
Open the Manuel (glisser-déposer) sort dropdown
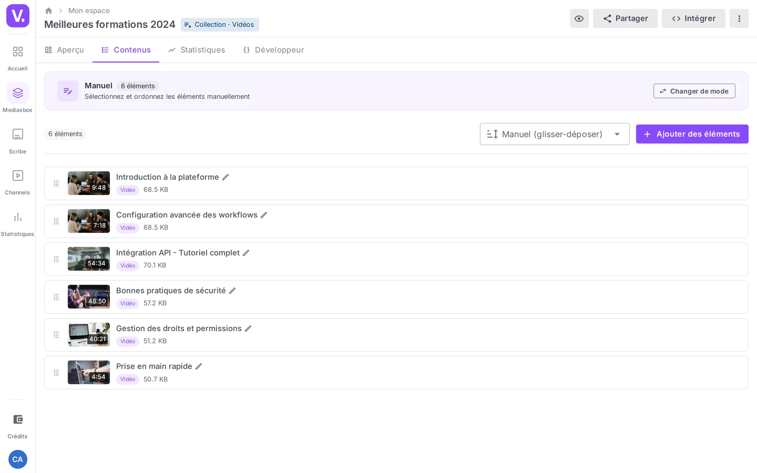[555, 134]
